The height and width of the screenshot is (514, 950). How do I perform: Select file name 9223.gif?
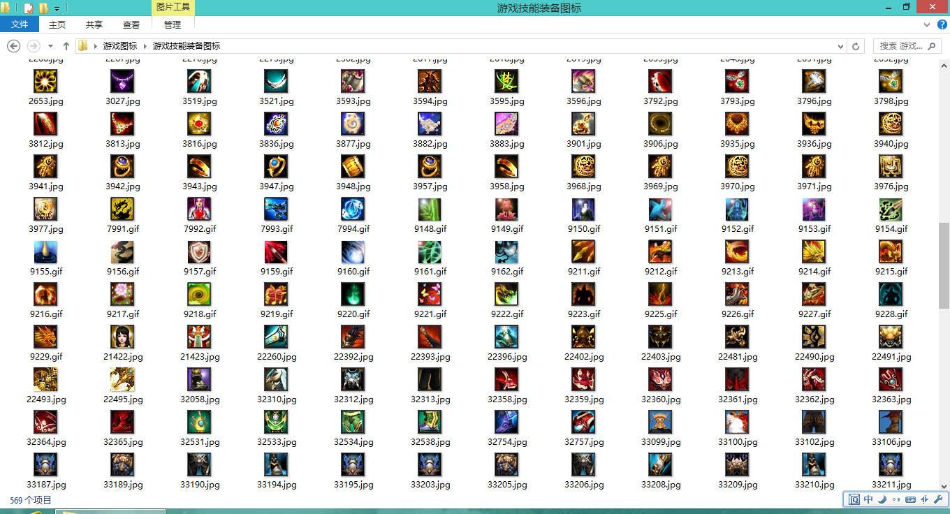584,314
